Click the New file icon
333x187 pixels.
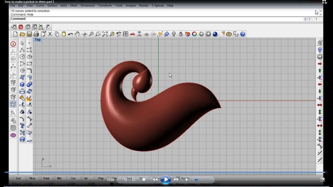(15, 34)
